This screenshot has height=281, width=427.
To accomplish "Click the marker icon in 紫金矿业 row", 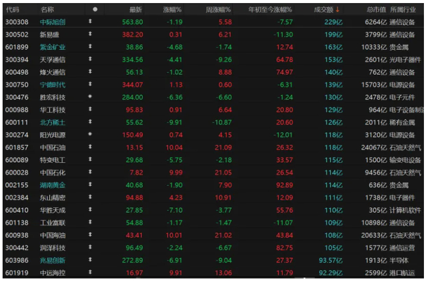I will point(90,47).
